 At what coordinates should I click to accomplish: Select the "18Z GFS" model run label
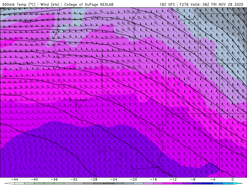click(x=167, y=4)
